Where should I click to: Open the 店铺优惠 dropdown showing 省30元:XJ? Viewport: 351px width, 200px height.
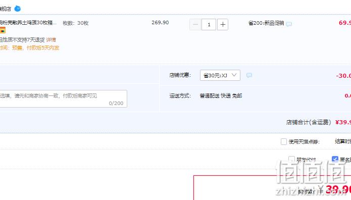[220, 75]
